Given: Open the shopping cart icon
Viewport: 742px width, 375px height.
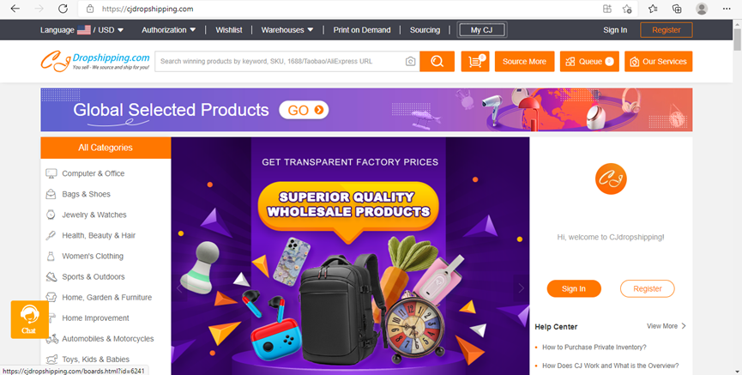Looking at the screenshot, I should coord(475,61).
